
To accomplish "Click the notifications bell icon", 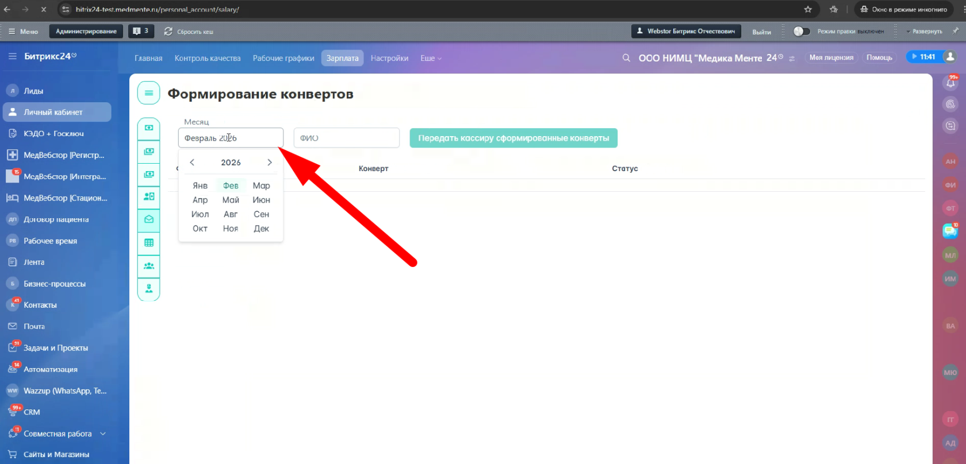I will coord(950,83).
